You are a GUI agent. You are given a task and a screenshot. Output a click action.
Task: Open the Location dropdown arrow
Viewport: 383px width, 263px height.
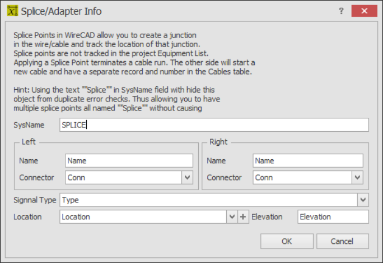click(232, 217)
